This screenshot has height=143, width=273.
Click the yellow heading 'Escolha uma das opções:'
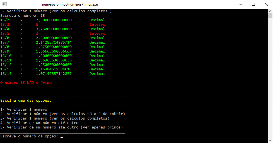26,101
